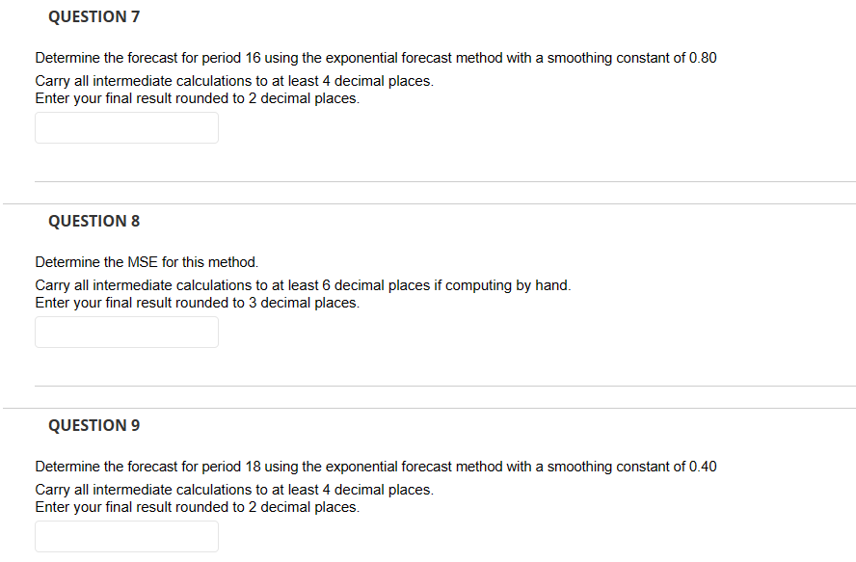Click the Question 8 MSE prompt text
This screenshot has height=562, width=856.
pos(147,261)
